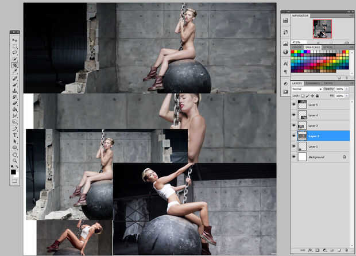Select the Lasso tool
The height and width of the screenshot is (256, 356).
point(15,52)
